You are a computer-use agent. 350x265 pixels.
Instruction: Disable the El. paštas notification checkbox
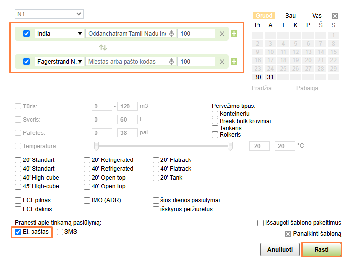click(x=18, y=232)
